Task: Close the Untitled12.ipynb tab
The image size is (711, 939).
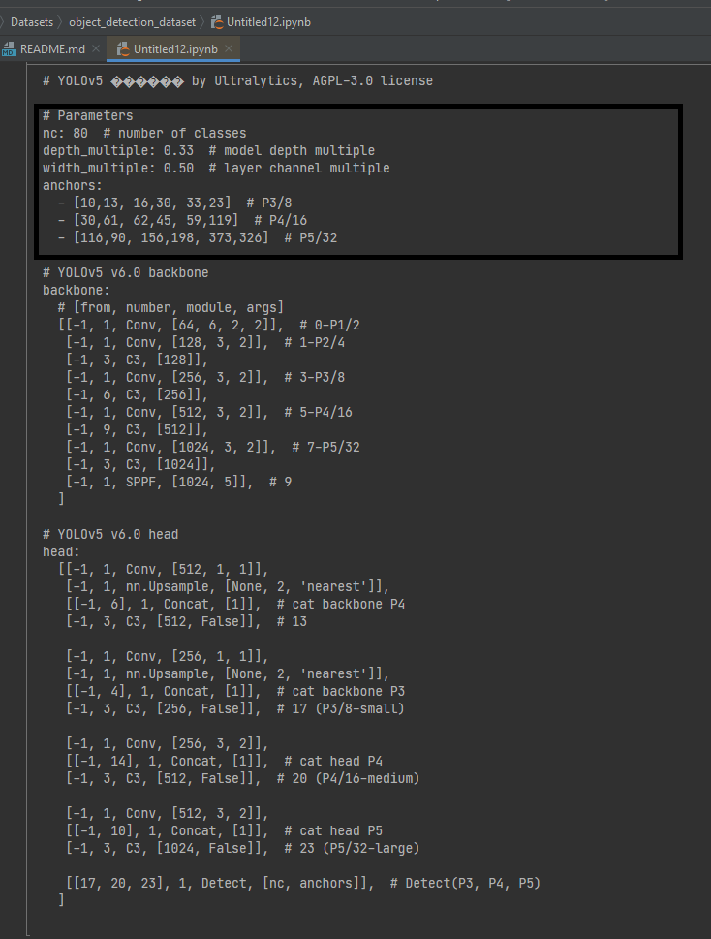Action: [x=229, y=48]
